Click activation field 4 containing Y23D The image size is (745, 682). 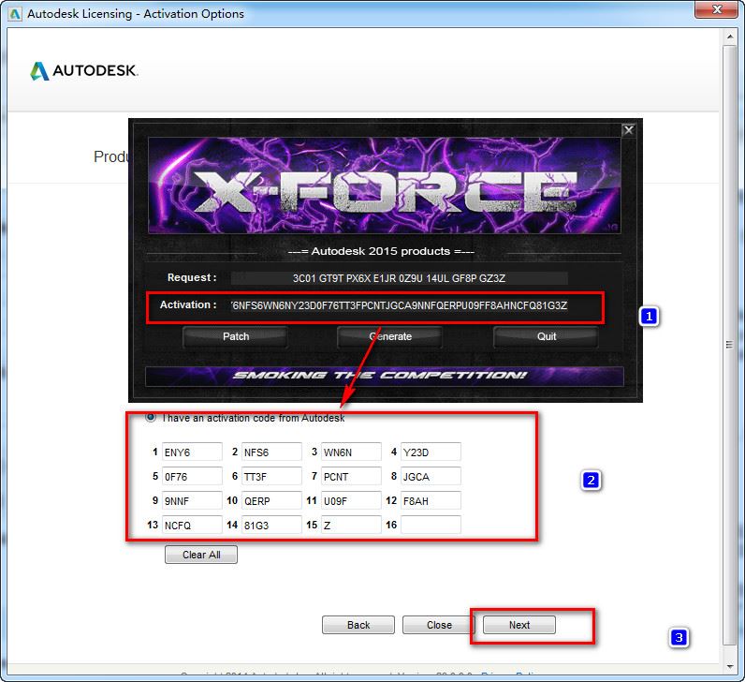pos(431,452)
